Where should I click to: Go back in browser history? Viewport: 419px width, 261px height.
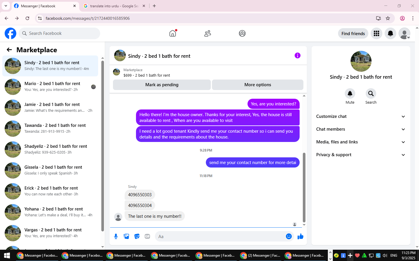(6, 18)
